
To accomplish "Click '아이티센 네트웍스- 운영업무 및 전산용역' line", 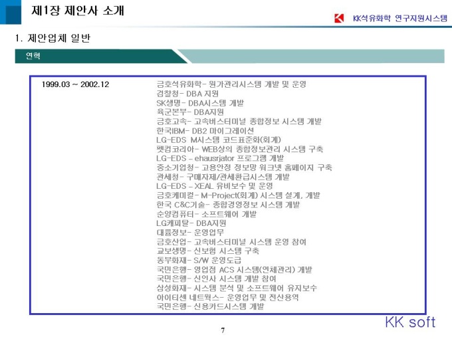I will coord(227,297).
